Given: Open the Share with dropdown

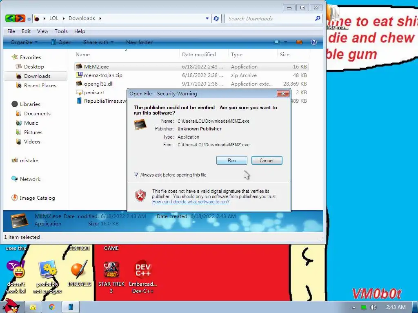Looking at the screenshot, I should (98, 42).
